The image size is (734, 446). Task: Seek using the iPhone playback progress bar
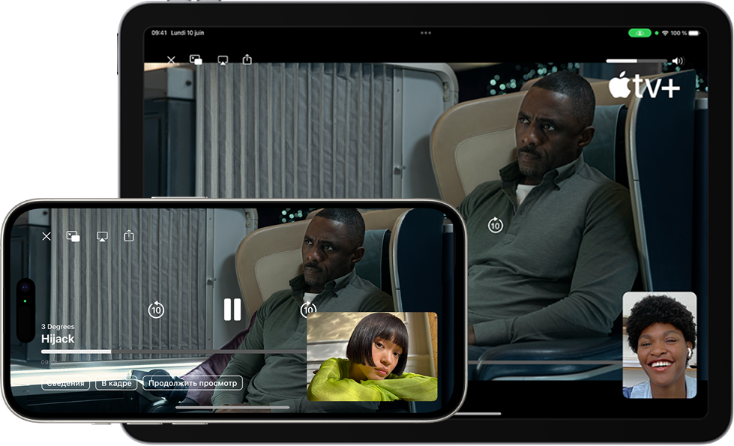(174, 352)
